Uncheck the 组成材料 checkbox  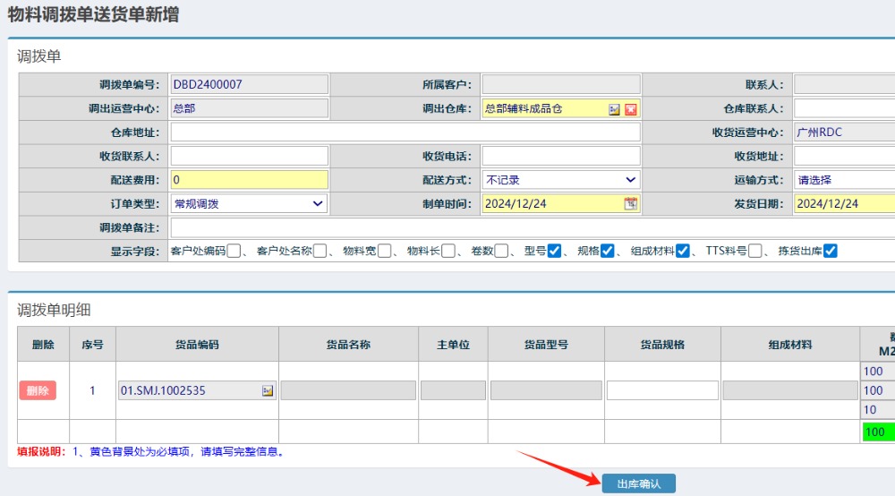coord(683,252)
